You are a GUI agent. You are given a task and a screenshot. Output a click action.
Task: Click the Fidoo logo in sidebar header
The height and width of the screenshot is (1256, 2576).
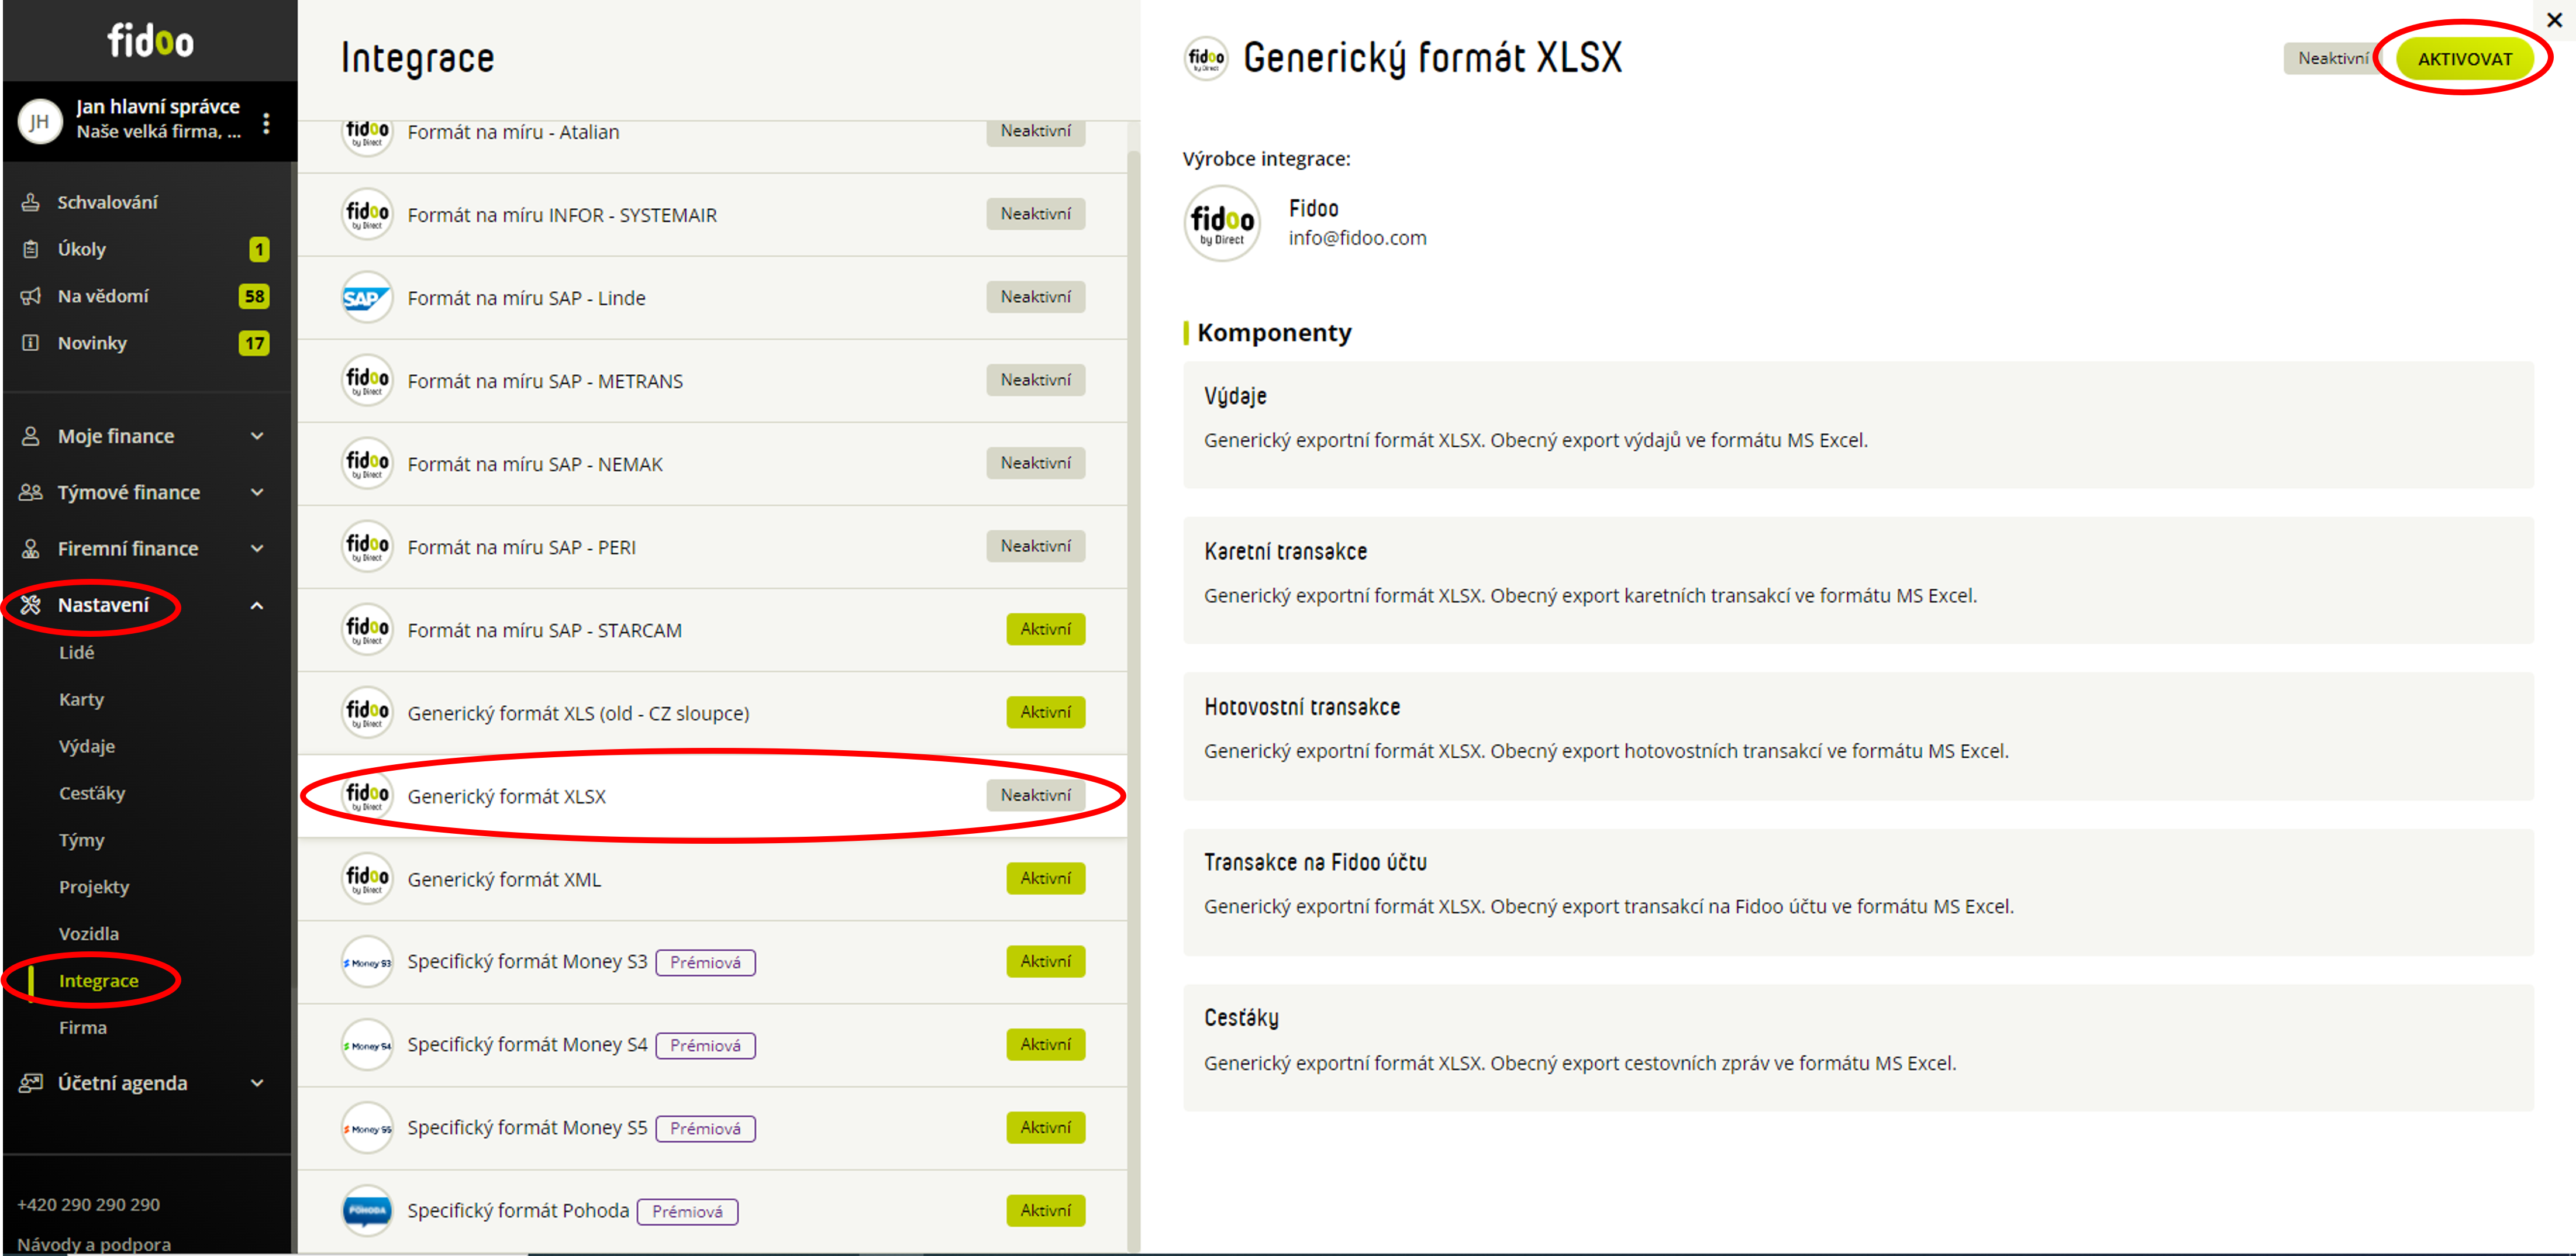(150, 41)
